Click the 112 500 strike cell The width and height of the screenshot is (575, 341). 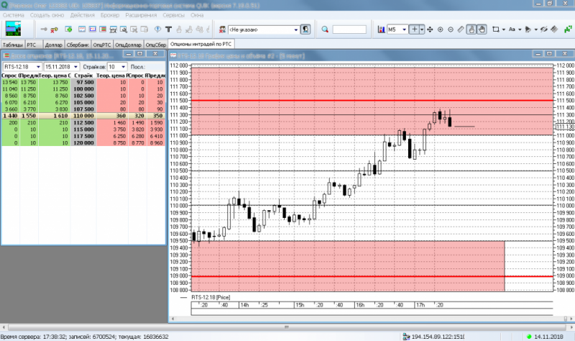tap(83, 122)
